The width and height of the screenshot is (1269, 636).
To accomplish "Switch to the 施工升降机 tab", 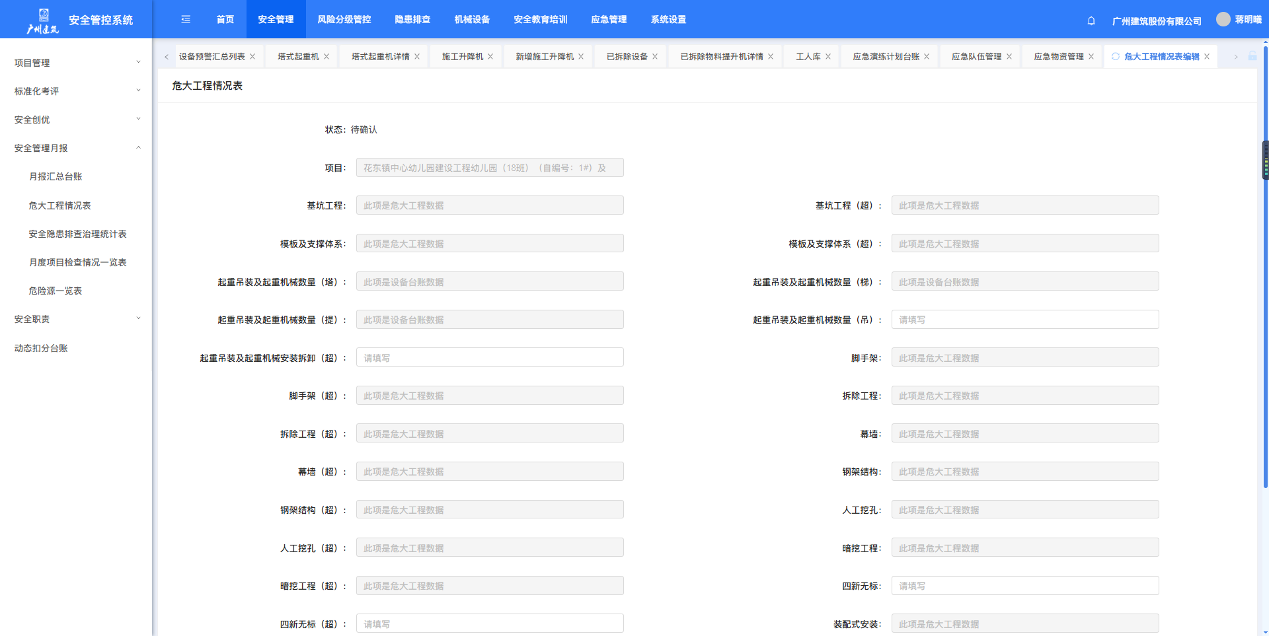I will pos(462,57).
